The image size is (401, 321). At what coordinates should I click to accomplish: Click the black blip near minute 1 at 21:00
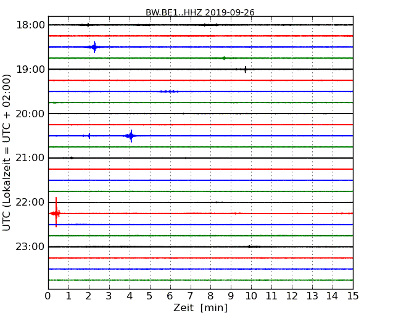click(x=72, y=158)
